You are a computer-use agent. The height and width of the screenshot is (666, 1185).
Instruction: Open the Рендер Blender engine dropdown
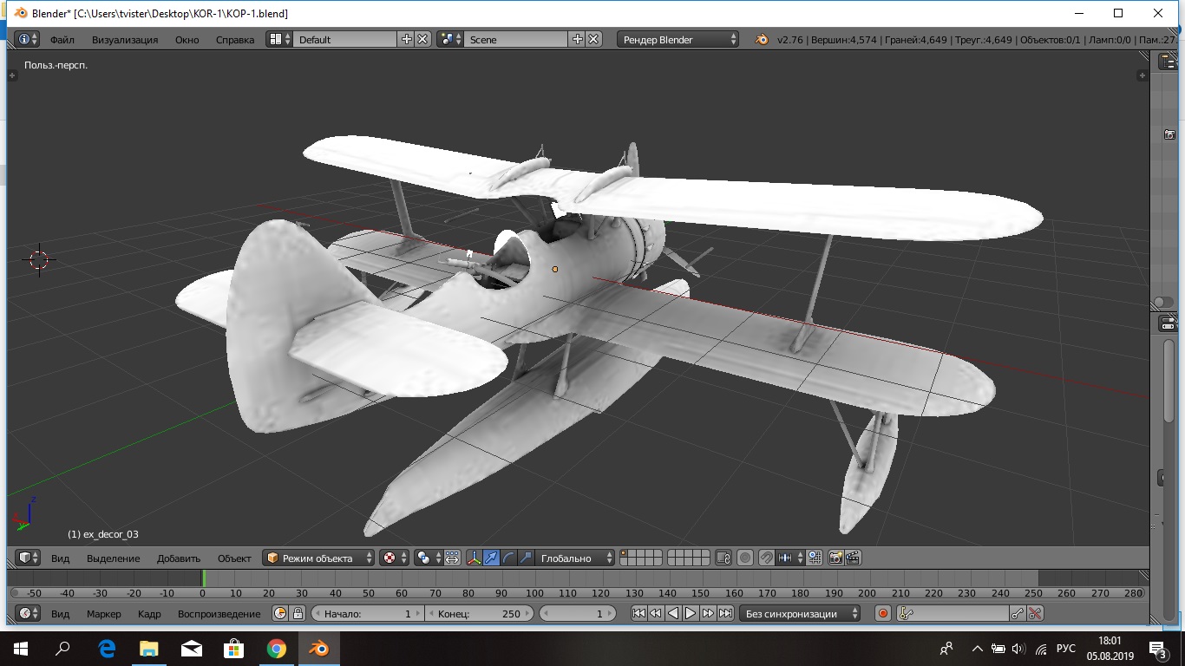(x=678, y=40)
